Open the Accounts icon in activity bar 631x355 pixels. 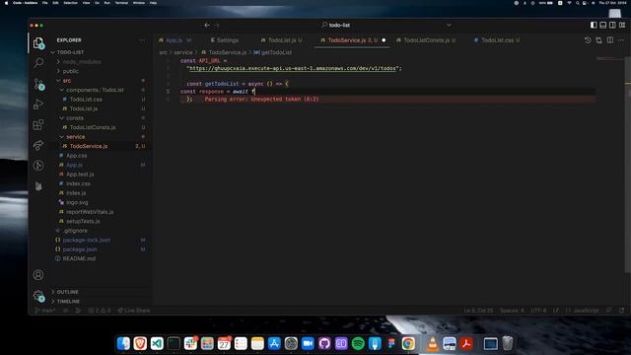pyautogui.click(x=38, y=275)
